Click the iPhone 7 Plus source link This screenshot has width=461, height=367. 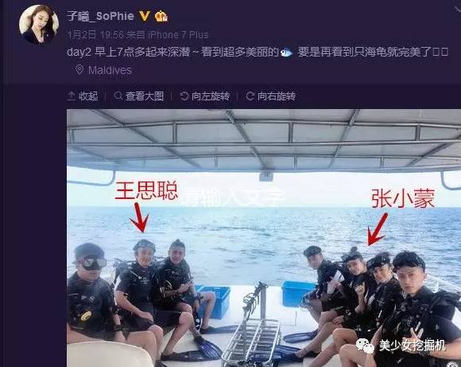point(179,35)
